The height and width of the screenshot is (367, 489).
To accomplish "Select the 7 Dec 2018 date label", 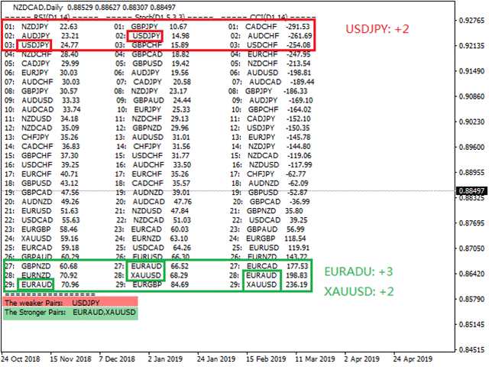I will [117, 359].
